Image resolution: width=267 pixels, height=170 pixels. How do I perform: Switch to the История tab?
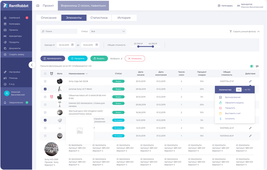[124, 18]
